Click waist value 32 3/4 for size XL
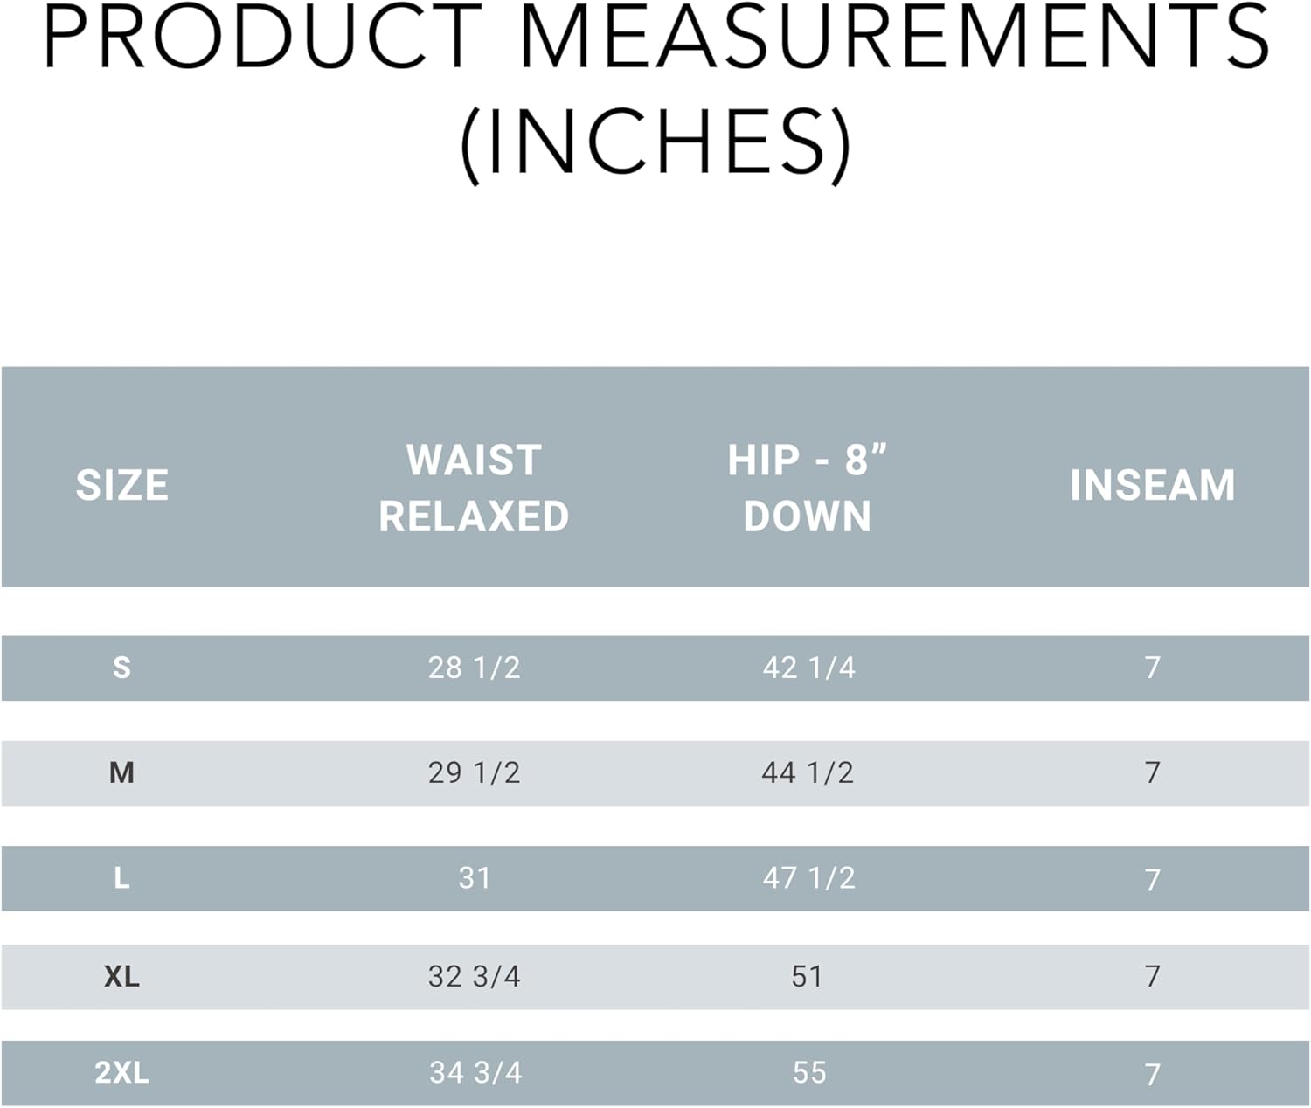The image size is (1311, 1108). 474,976
